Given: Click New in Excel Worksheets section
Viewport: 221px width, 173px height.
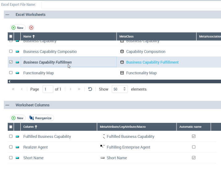Looking at the screenshot, I should tap(18, 28).
